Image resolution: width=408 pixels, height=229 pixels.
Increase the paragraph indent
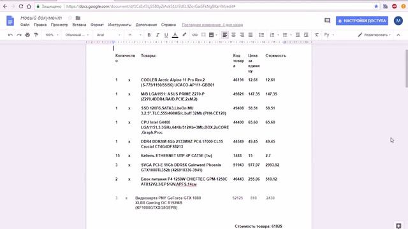pyautogui.click(x=306, y=35)
